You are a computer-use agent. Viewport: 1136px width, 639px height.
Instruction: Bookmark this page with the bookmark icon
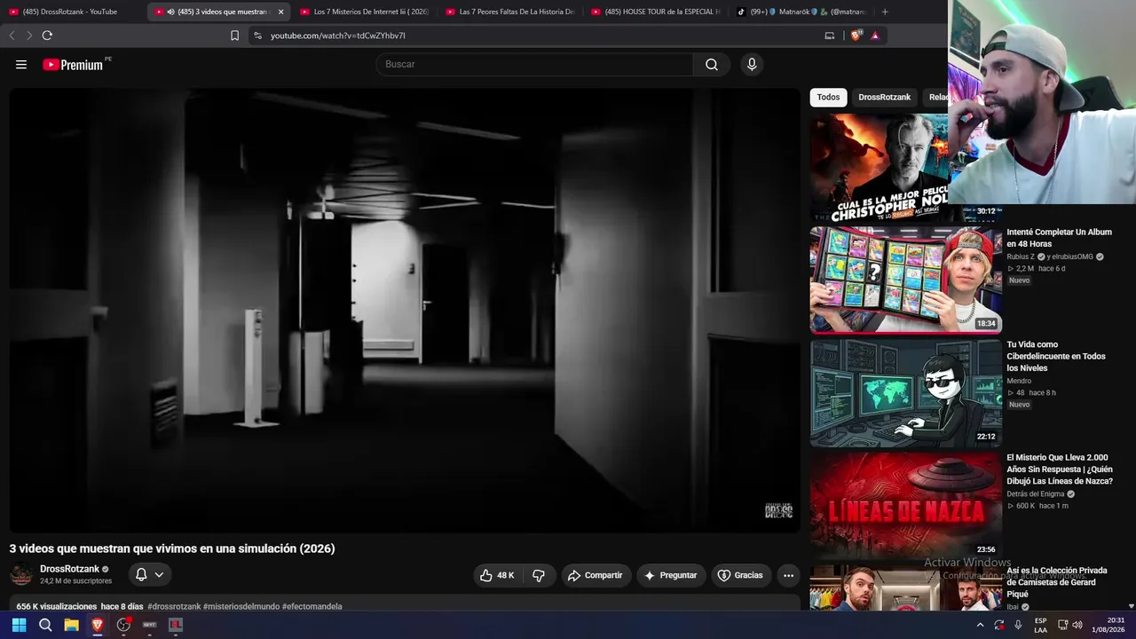pos(234,35)
